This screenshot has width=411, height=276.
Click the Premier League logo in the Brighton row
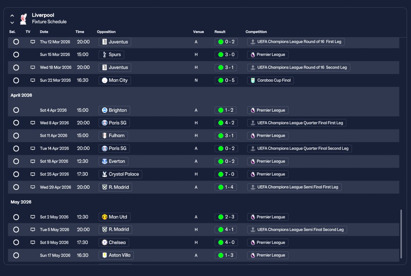(253, 110)
